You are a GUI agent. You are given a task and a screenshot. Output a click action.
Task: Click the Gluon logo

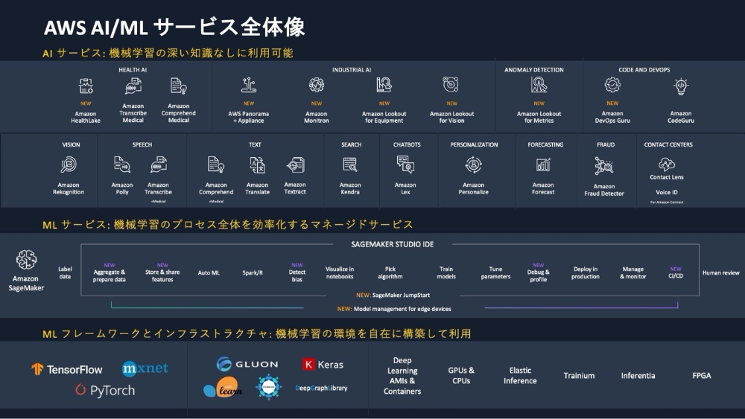click(247, 364)
